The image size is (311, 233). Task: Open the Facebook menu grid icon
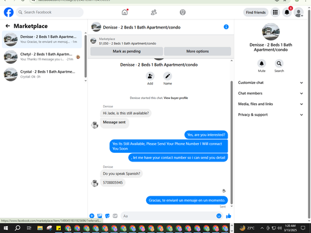click(x=275, y=12)
